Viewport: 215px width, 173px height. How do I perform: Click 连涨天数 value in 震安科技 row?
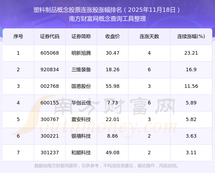(x=149, y=119)
